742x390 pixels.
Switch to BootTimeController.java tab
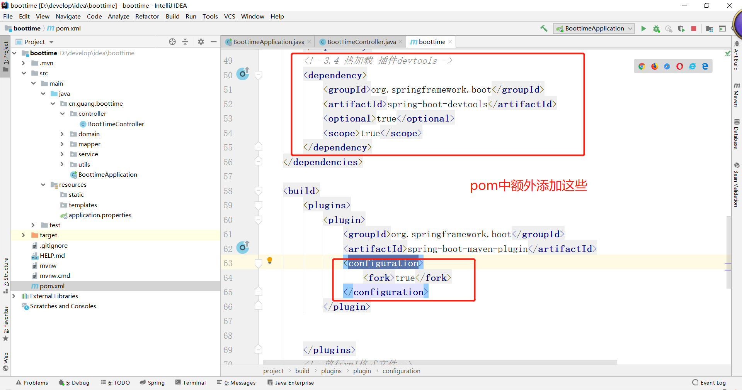click(362, 42)
